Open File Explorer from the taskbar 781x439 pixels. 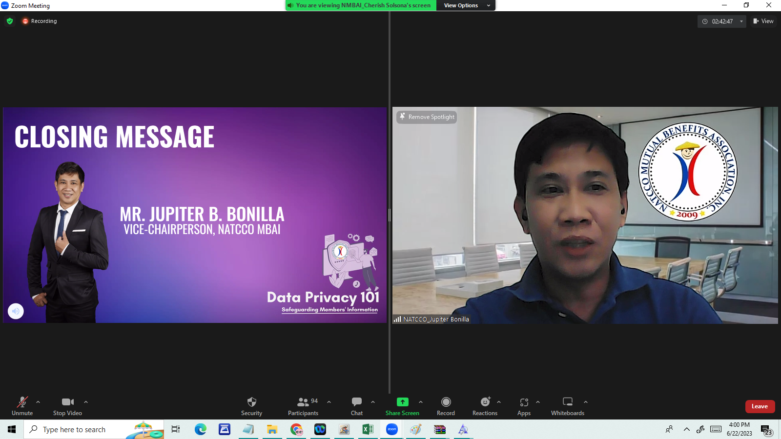click(272, 429)
